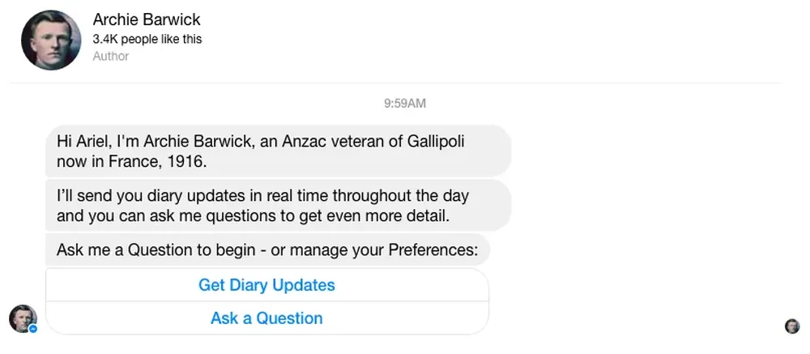
Task: Click the small sender avatar beside the buttons
Action: click(x=22, y=318)
